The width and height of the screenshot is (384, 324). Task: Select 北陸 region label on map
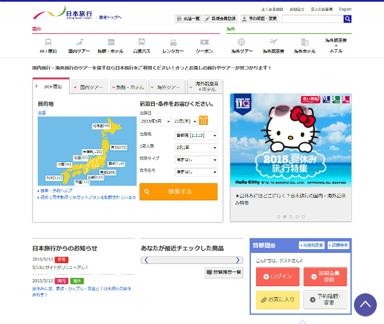point(81,158)
